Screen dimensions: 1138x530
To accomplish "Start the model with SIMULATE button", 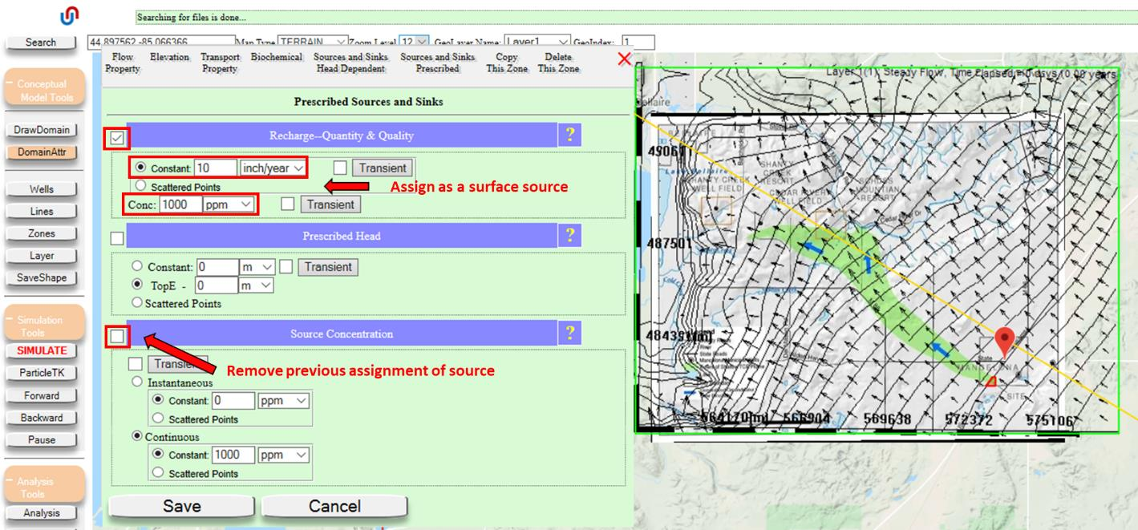I will click(x=42, y=350).
